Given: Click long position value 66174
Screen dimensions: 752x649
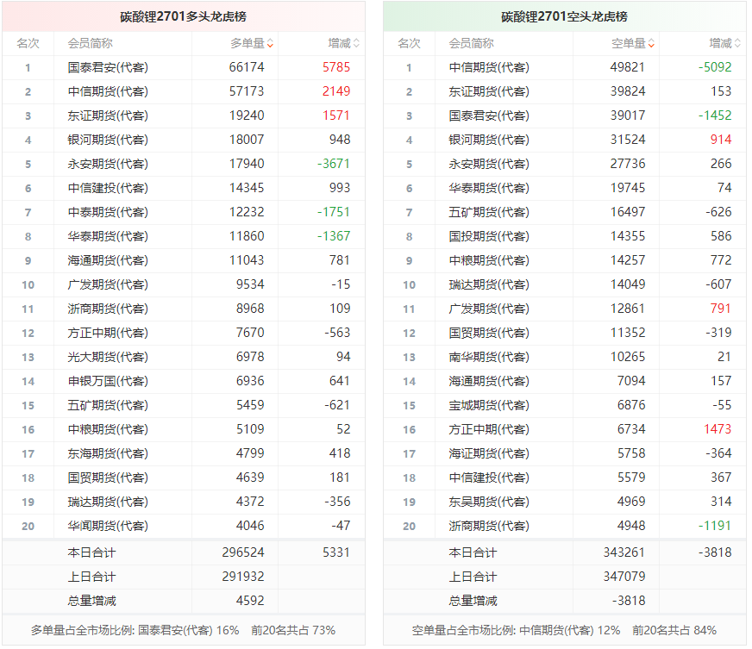Looking at the screenshot, I should click(247, 67).
